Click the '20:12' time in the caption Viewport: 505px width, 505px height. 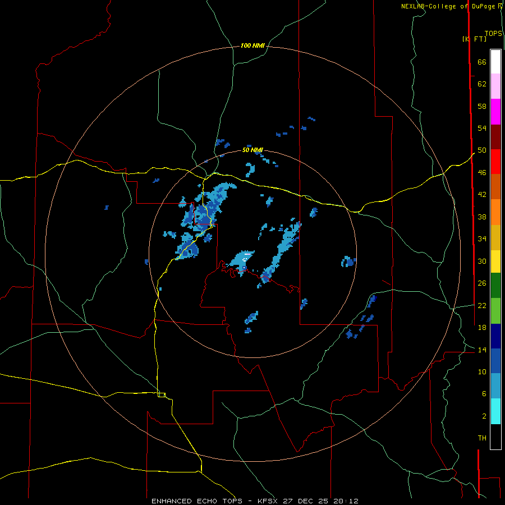(346, 501)
